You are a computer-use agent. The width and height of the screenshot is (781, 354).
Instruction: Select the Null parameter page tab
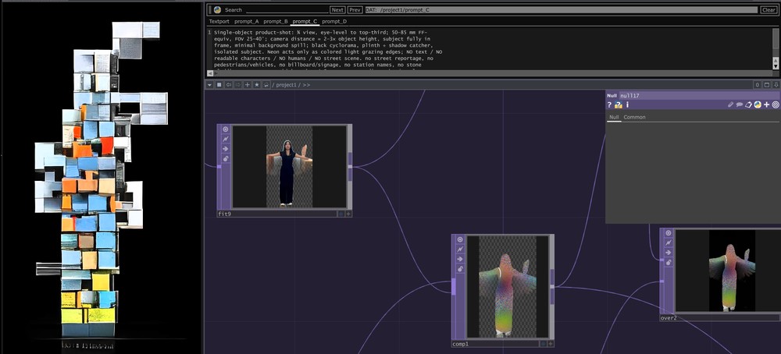pos(614,117)
